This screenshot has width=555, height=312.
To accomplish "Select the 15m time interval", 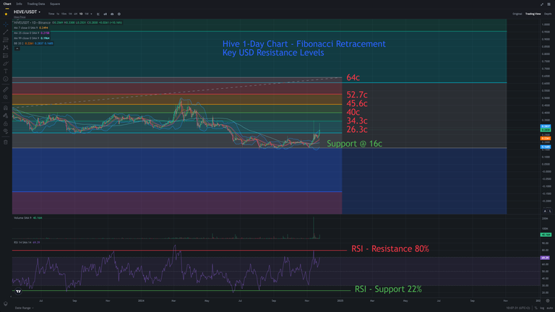I will (x=63, y=14).
